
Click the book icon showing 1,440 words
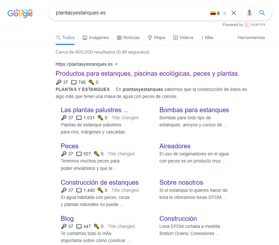79,190
